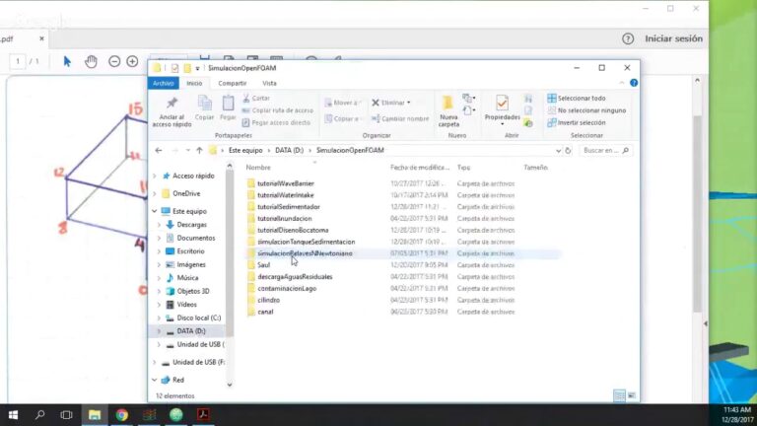Select the cilindro folder
Screen dimensions: 757x426
pyautogui.click(x=268, y=300)
